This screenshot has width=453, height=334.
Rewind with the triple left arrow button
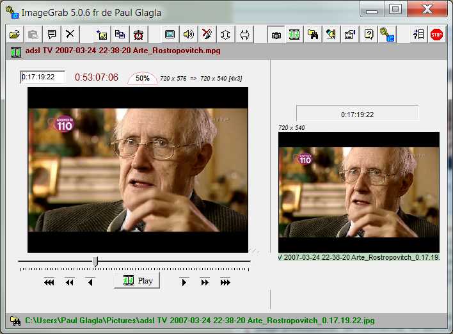click(x=49, y=282)
